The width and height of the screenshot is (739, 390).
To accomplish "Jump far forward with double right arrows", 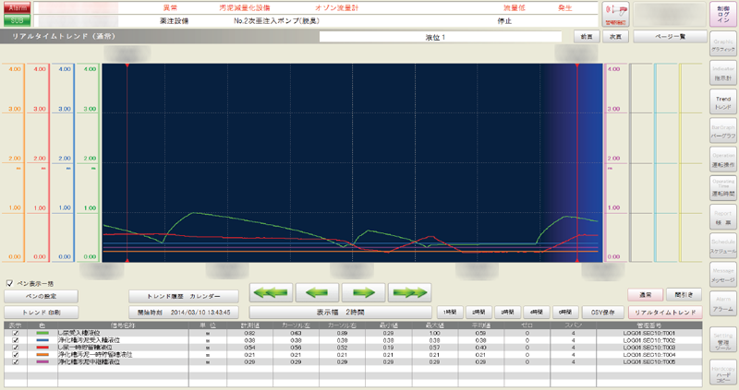I will (409, 292).
